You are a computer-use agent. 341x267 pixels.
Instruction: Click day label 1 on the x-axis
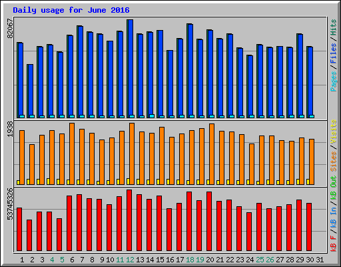coord(22,260)
